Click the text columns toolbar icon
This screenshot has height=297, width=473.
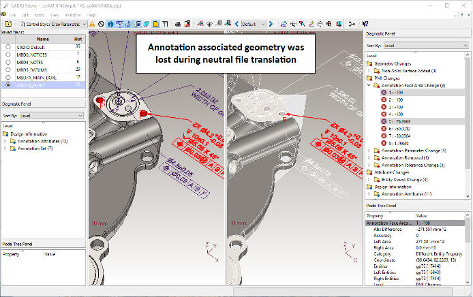coord(165,24)
